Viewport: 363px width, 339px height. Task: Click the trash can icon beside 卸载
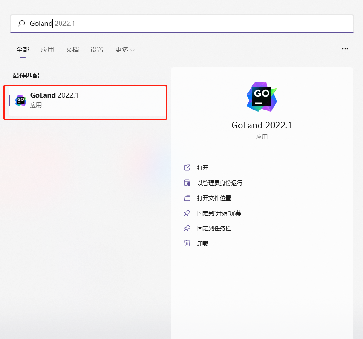coord(187,243)
